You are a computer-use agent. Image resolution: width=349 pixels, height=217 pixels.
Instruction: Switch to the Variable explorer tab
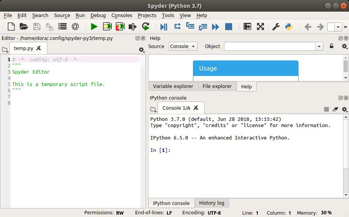pos(173,86)
